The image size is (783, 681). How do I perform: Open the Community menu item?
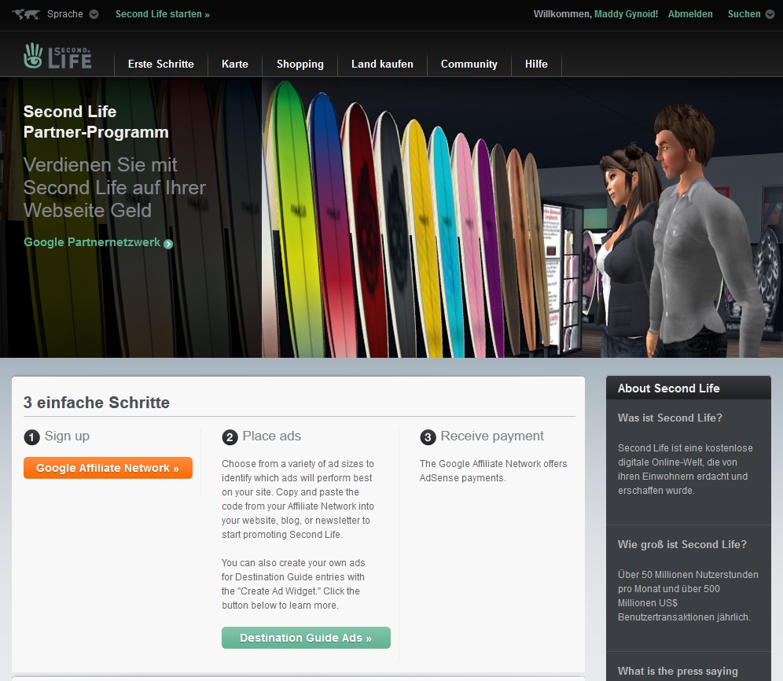click(x=469, y=64)
